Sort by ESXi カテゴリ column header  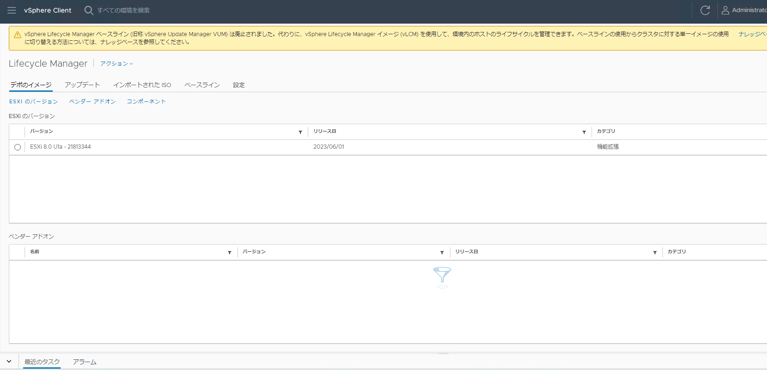(x=606, y=132)
